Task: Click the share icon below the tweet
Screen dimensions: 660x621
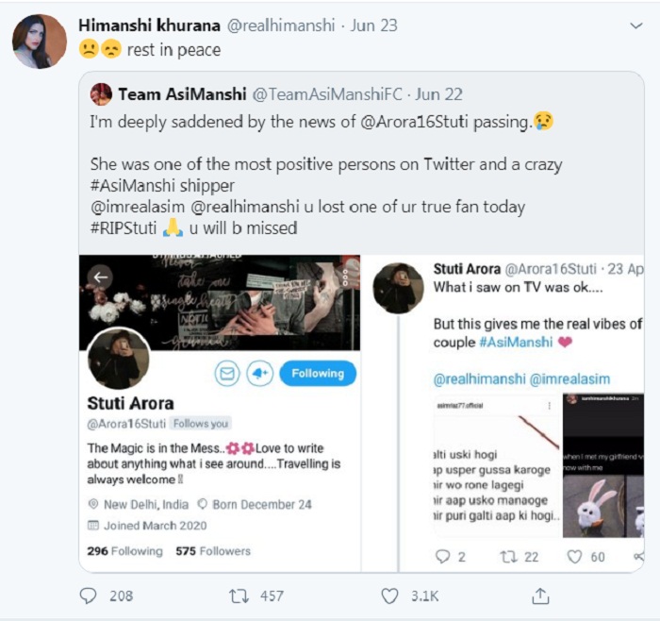Action: point(540,596)
